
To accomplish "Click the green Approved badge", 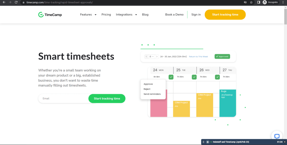I will [x=222, y=56].
